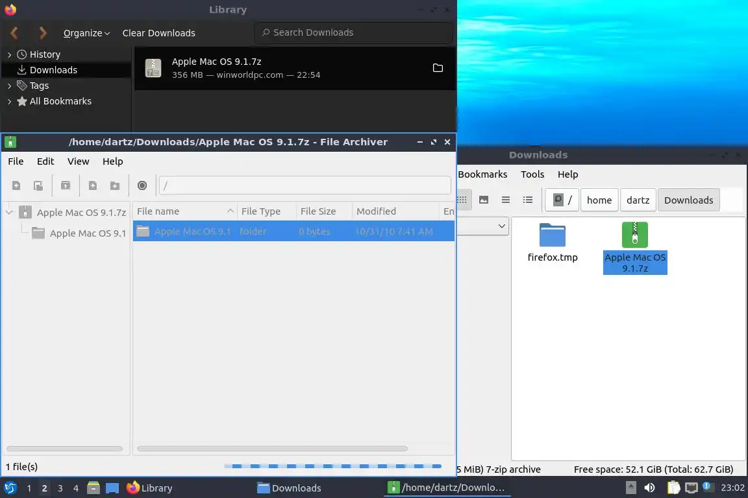The image size is (748, 498).
Task: Collapse the Apple Mac OS 9.1.7z tree node
Action: (10, 213)
